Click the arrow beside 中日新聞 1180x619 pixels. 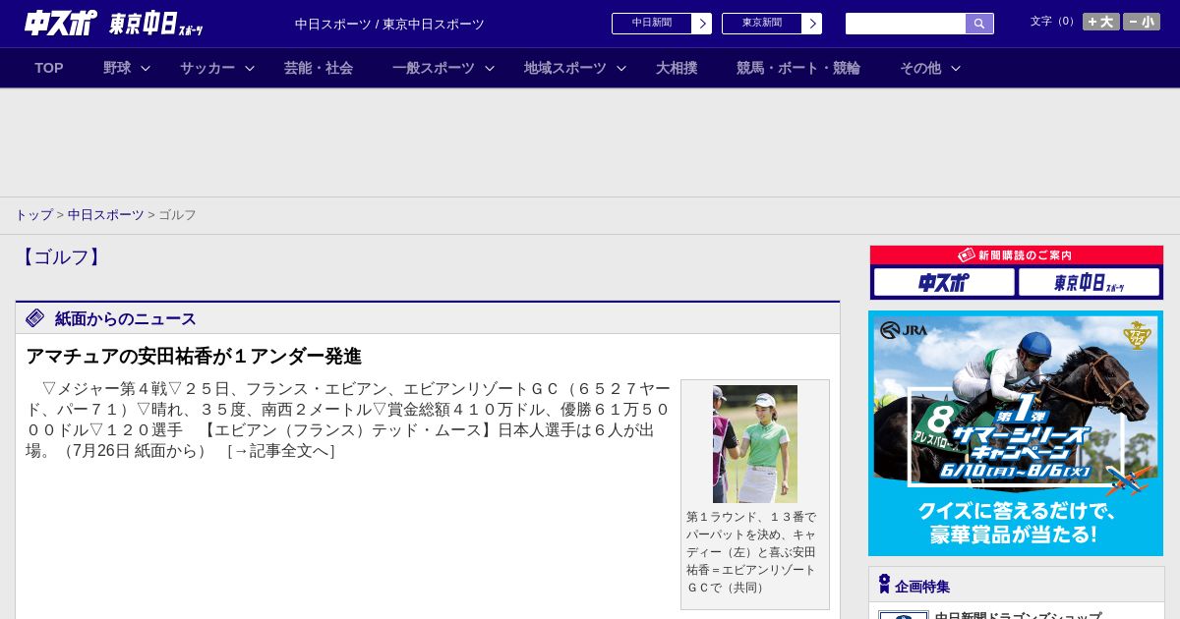pos(702,24)
